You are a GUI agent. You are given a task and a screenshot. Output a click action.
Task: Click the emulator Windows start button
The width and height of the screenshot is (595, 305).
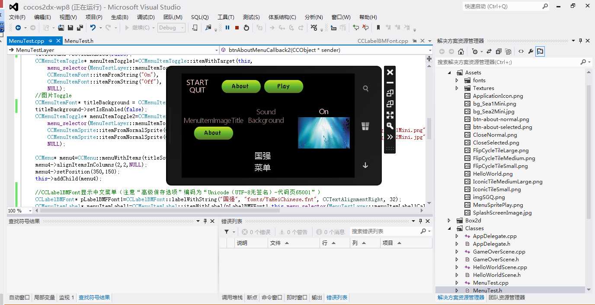coord(365,126)
